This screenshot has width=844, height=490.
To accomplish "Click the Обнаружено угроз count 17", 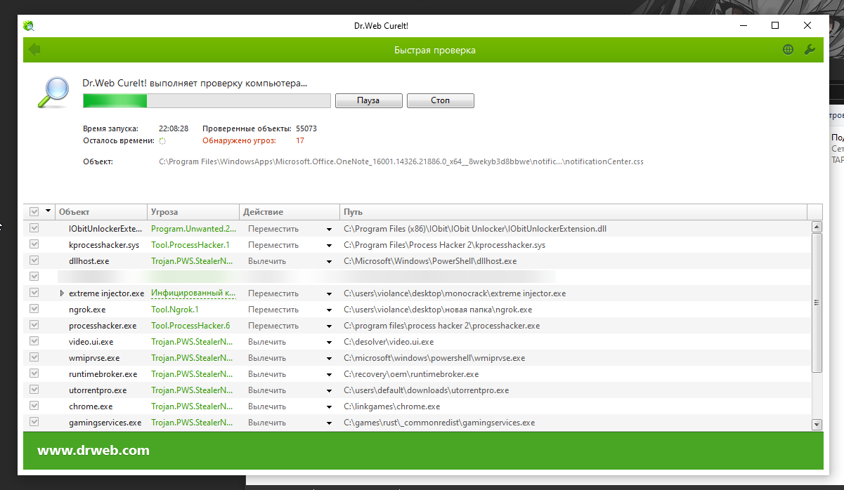I will [300, 140].
